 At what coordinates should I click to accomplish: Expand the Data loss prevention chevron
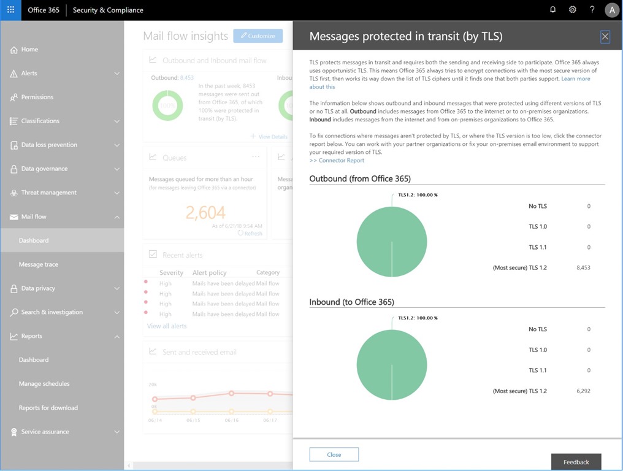click(x=117, y=145)
